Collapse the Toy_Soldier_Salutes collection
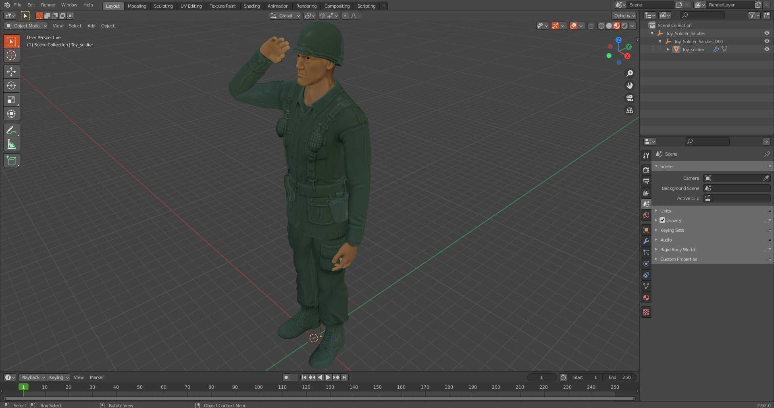 (x=652, y=33)
